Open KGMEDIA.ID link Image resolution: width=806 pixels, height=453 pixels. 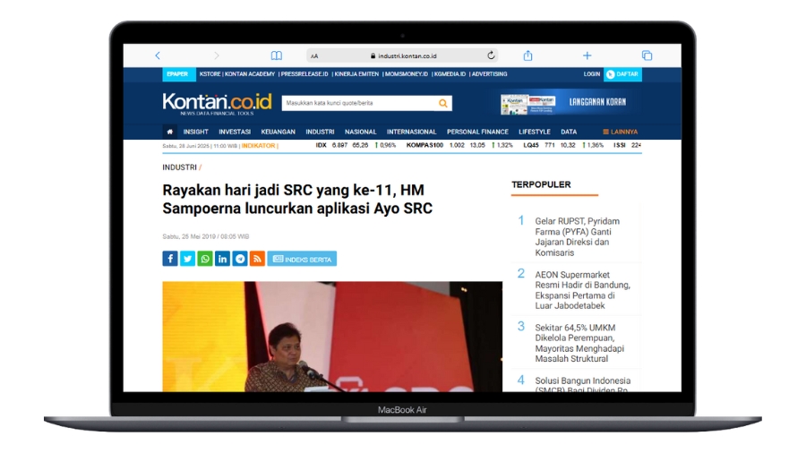click(x=450, y=74)
